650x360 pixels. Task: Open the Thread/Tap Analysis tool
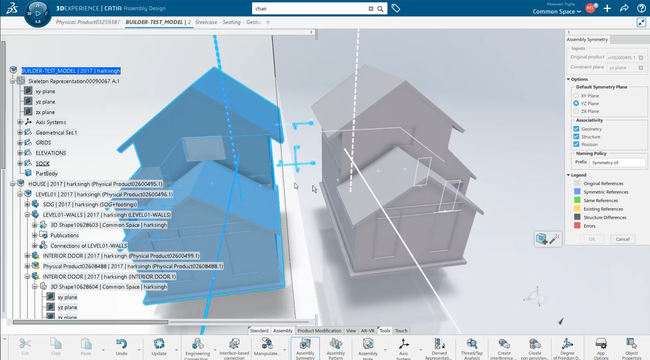(x=472, y=344)
